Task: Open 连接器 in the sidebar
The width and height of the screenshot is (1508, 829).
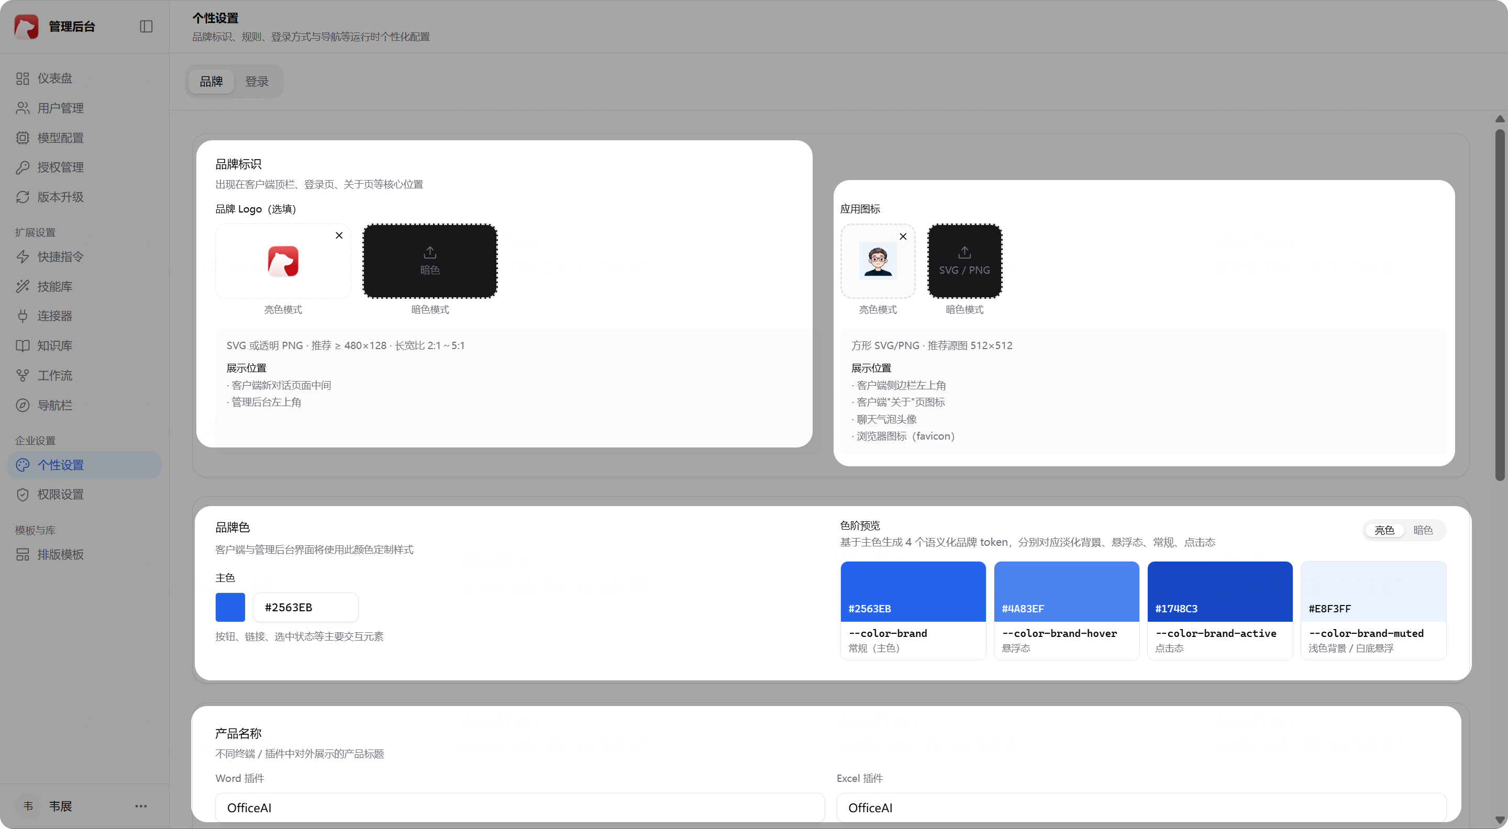Action: 84,316
